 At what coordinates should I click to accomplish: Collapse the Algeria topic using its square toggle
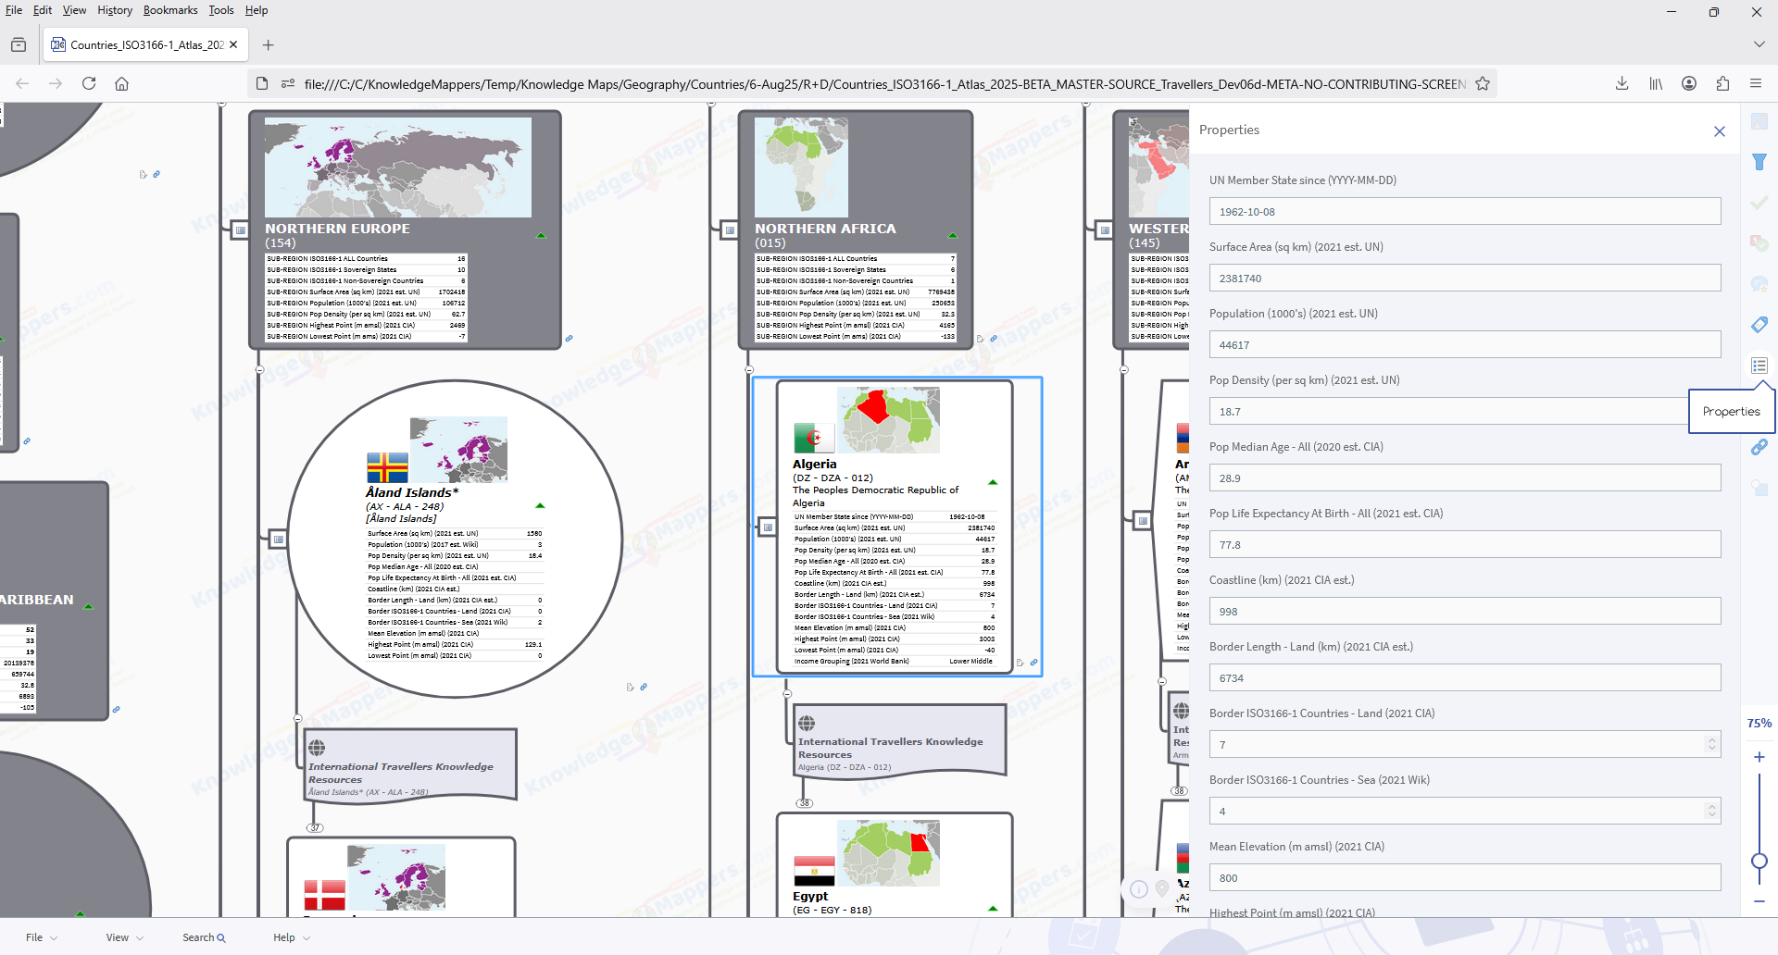pos(768,527)
